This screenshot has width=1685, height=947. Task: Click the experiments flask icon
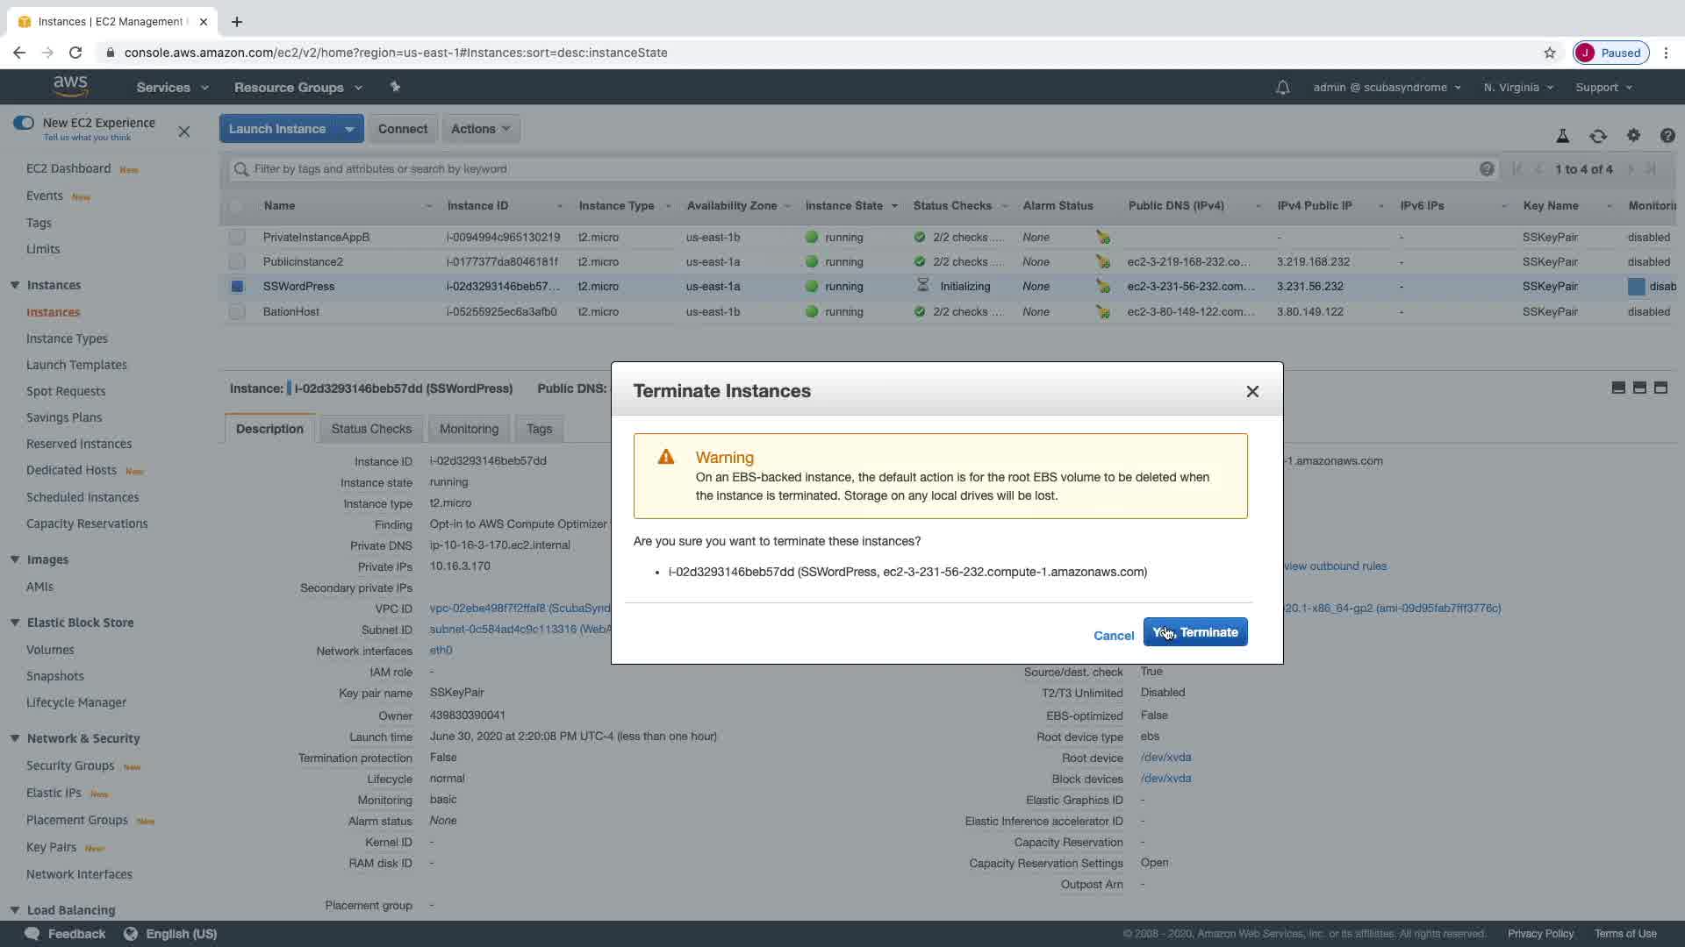(1562, 136)
